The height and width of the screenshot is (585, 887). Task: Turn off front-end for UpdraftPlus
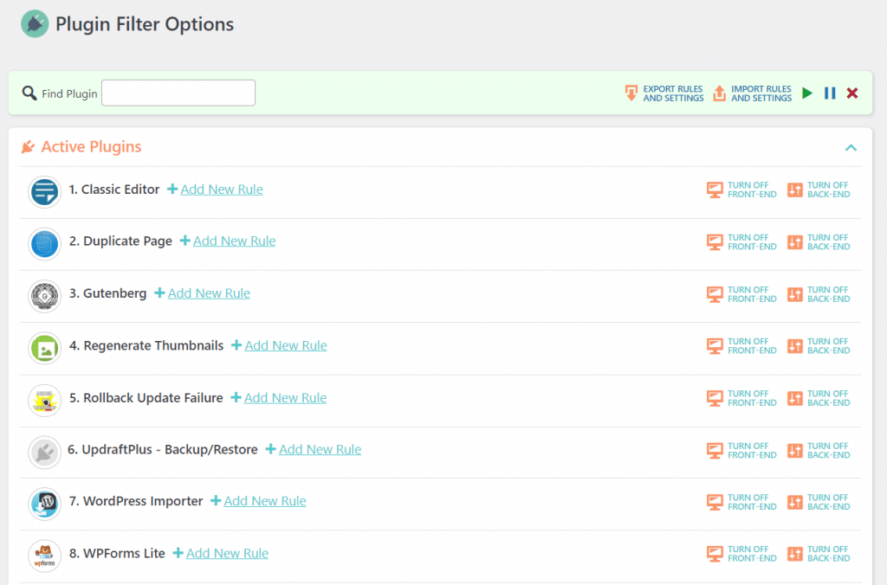[x=741, y=451]
